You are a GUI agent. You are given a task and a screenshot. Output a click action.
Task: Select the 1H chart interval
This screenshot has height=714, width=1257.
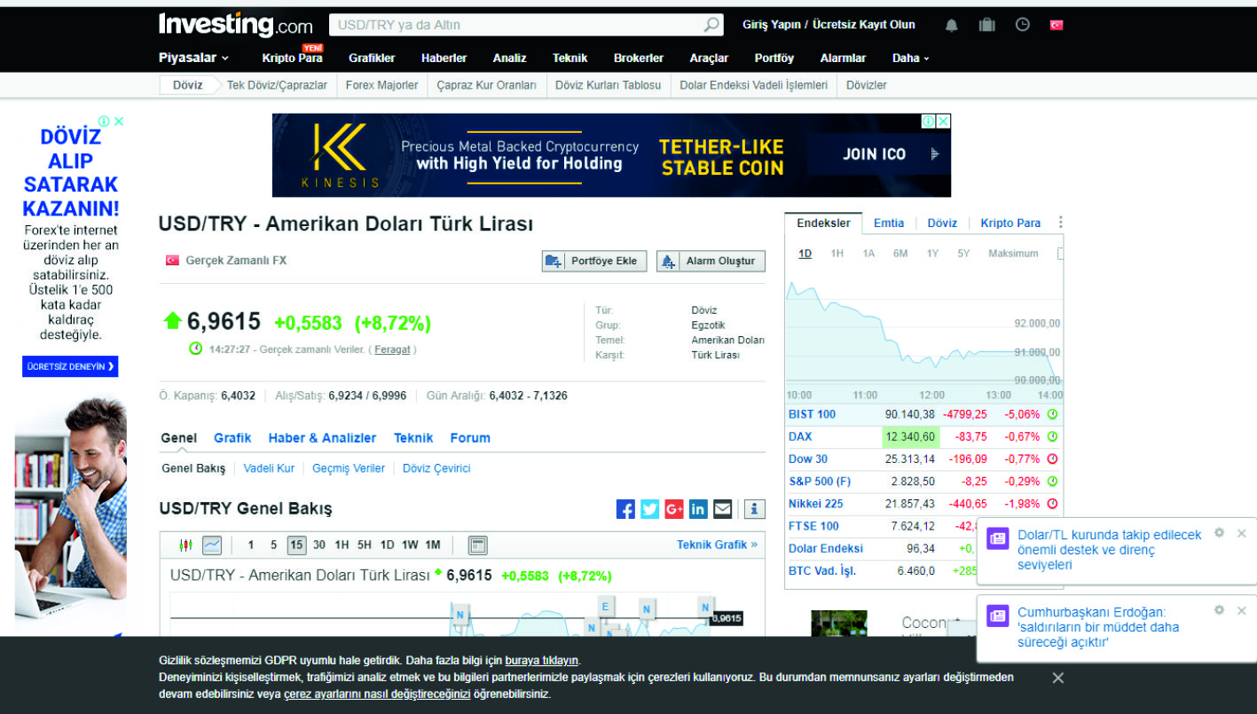342,545
